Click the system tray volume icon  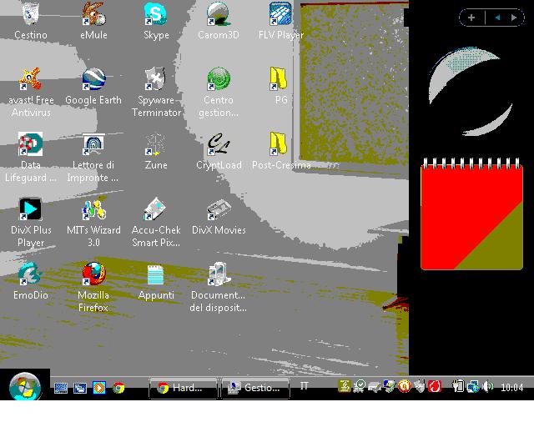pyautogui.click(x=487, y=387)
